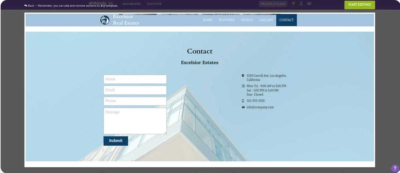Click the text 'Sat - 1:00 PM to 5:00 PM'
Image resolution: width=400 pixels, height=173 pixels.
[263, 90]
